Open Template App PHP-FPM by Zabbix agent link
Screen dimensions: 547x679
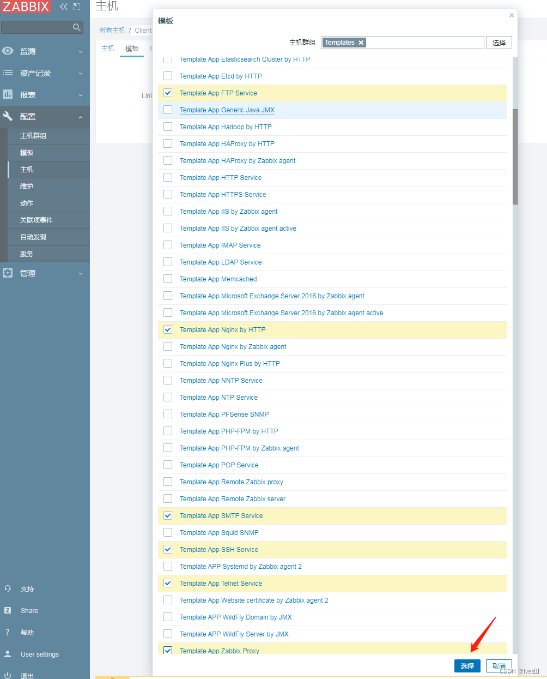[239, 448]
